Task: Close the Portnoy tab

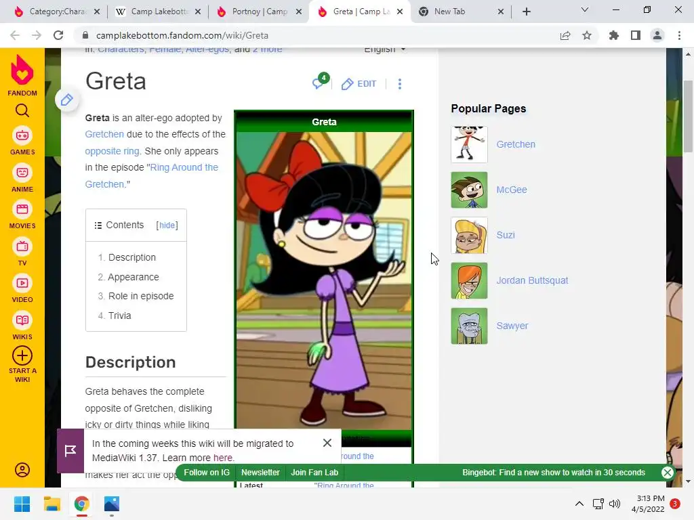Action: [x=299, y=12]
